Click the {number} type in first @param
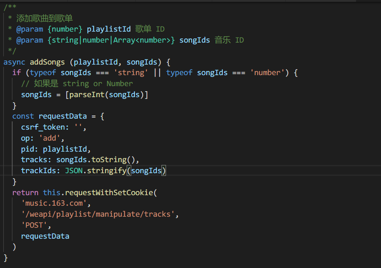 tap(65, 29)
